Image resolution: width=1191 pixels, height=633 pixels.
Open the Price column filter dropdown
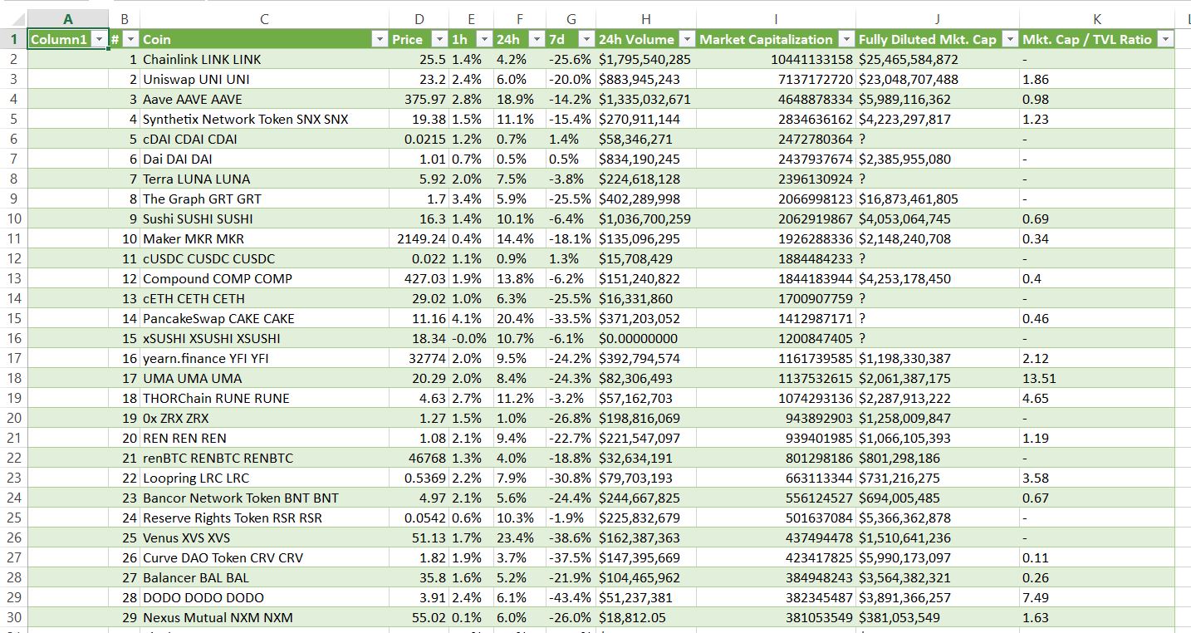point(439,39)
